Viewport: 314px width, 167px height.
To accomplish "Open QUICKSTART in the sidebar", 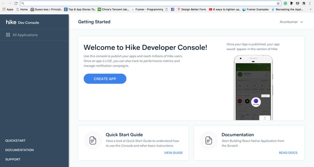I will (15, 140).
